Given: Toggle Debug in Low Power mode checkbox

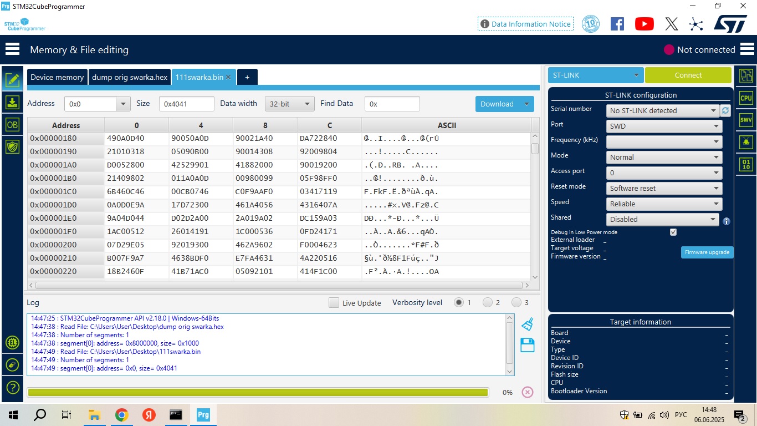Looking at the screenshot, I should pyautogui.click(x=673, y=232).
